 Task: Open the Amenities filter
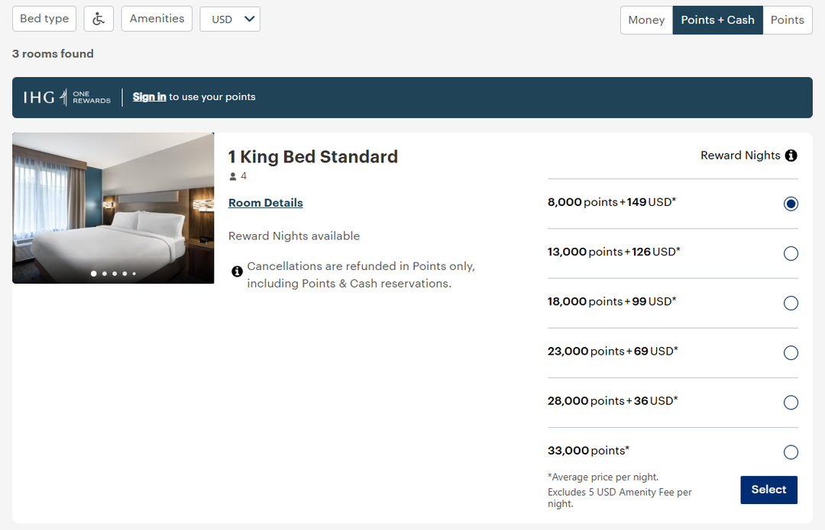[x=157, y=18]
